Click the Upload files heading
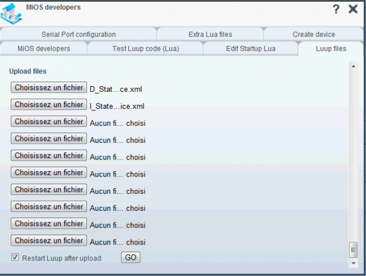Viewport: 366px width, 276px height. (x=28, y=71)
